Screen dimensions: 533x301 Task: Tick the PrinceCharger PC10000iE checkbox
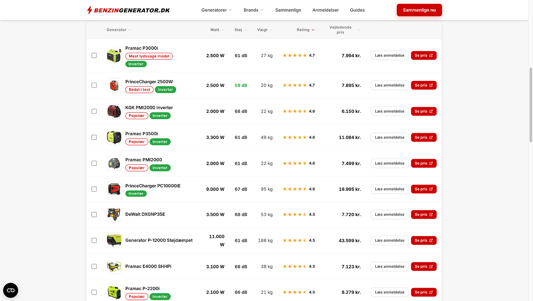click(94, 189)
